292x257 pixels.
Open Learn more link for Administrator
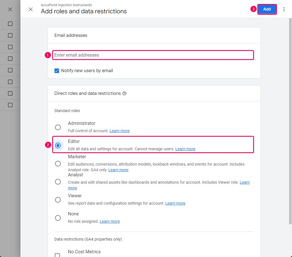tap(119, 131)
